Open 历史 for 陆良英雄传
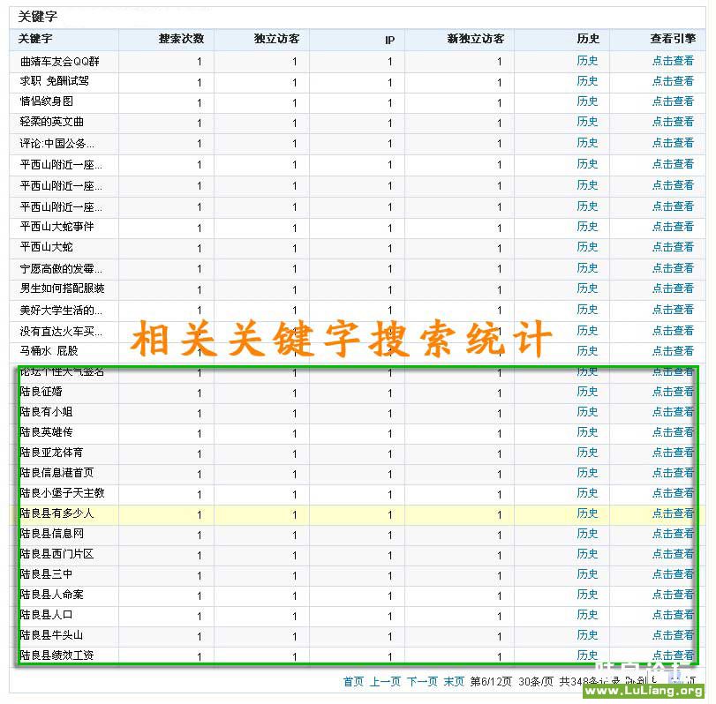The width and height of the screenshot is (716, 704). (x=587, y=432)
